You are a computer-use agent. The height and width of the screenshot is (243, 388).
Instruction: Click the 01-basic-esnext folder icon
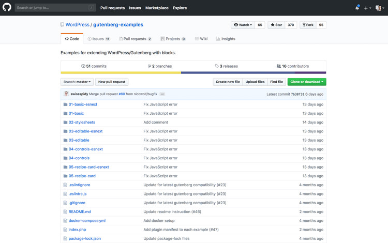pos(65,104)
